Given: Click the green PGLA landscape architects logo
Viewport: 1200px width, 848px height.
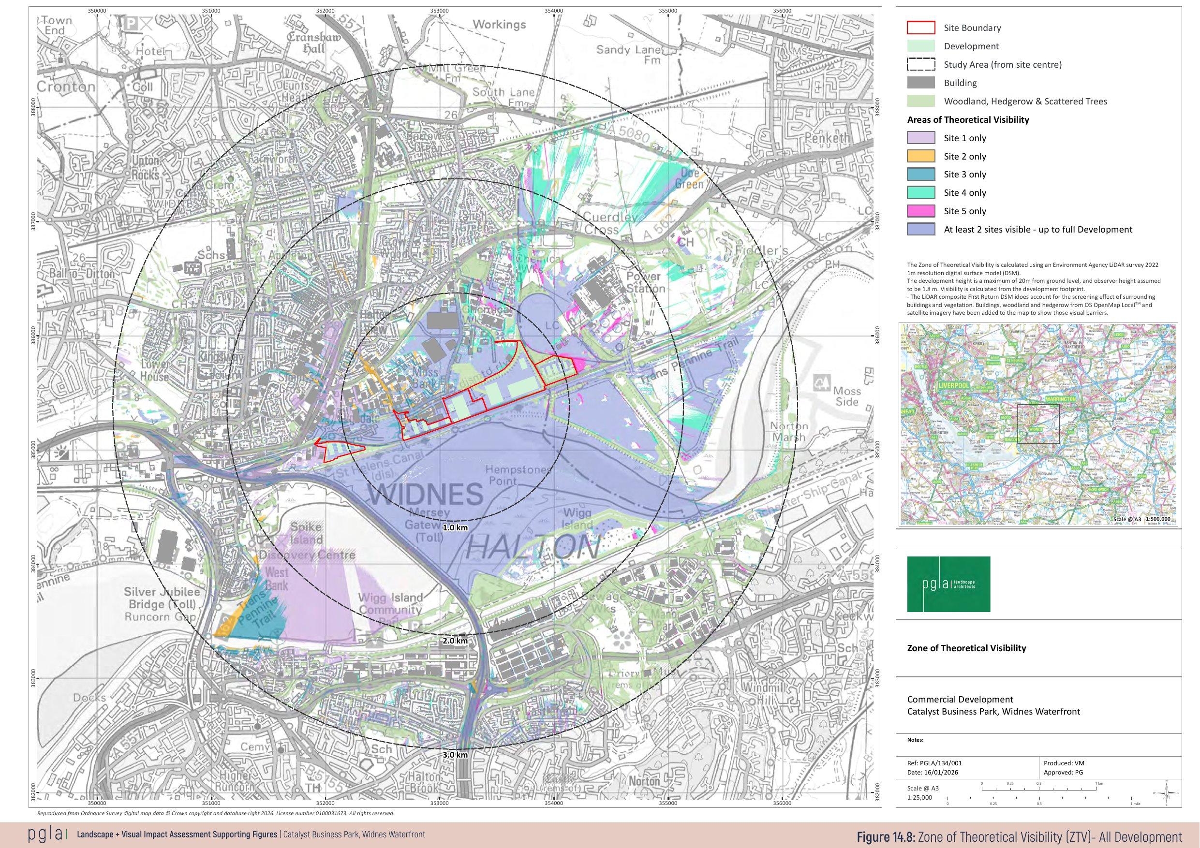Looking at the screenshot, I should [948, 584].
